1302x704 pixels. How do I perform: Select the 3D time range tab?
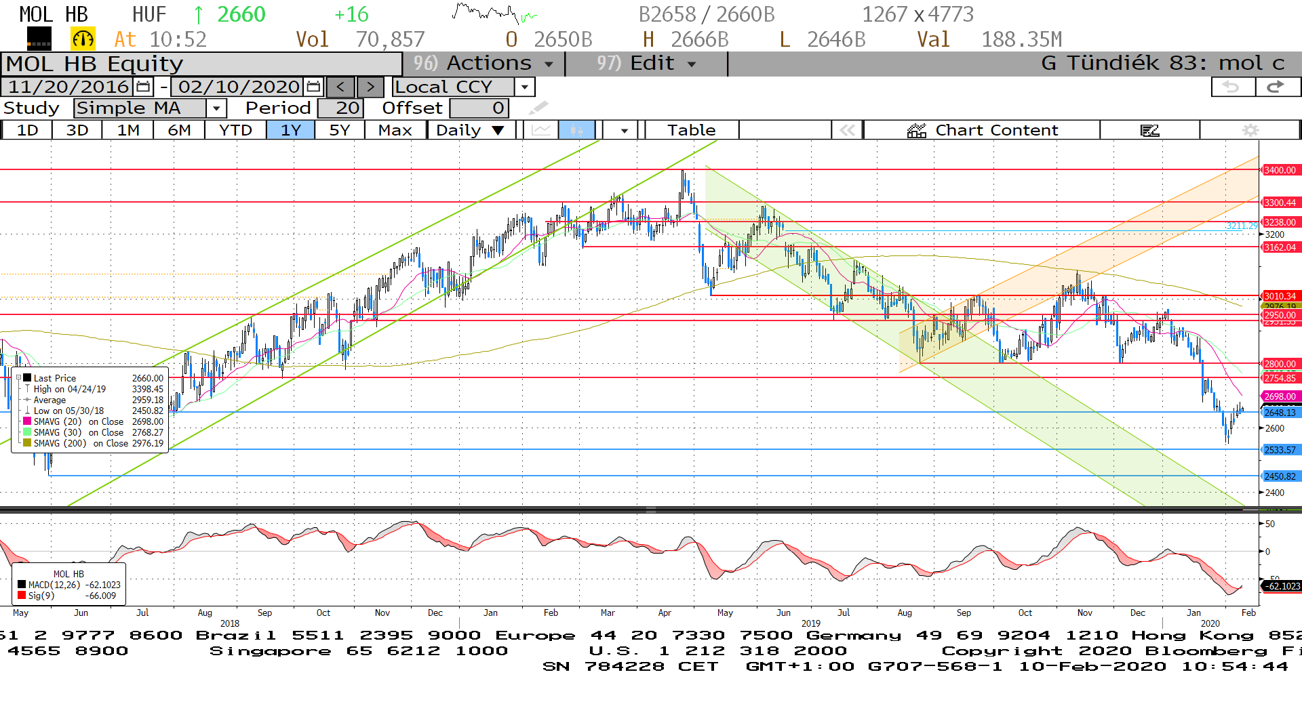pos(77,130)
